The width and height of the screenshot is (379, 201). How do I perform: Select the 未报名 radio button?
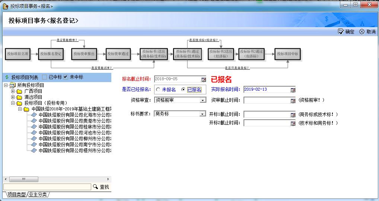[158, 90]
